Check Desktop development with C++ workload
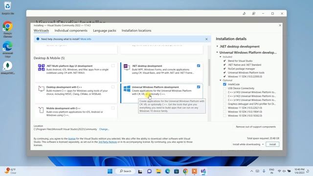This screenshot has width=313, height=176. 113,87
